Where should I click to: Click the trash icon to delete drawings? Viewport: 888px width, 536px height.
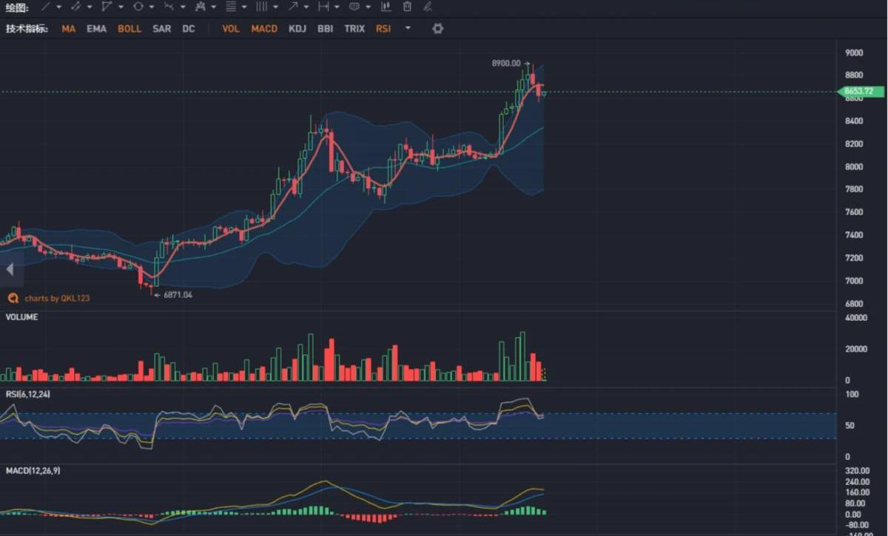tap(407, 7)
